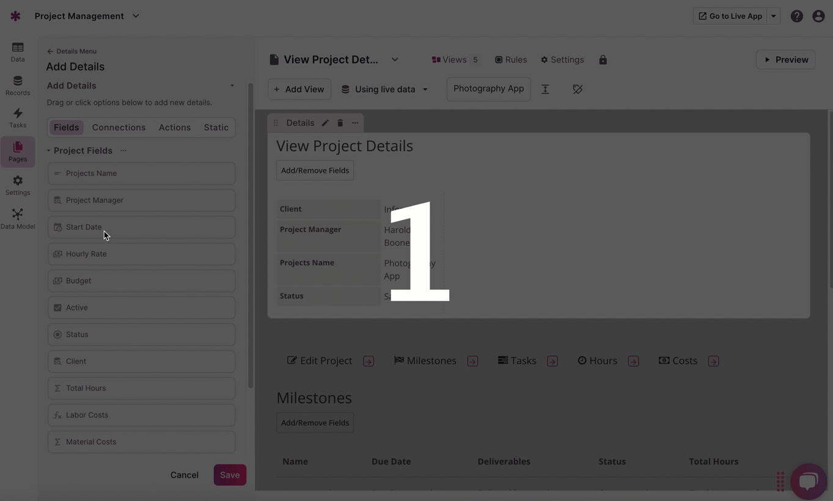Expand the View Project Details page dropdown
Viewport: 833px width, 501px height.
coord(395,60)
